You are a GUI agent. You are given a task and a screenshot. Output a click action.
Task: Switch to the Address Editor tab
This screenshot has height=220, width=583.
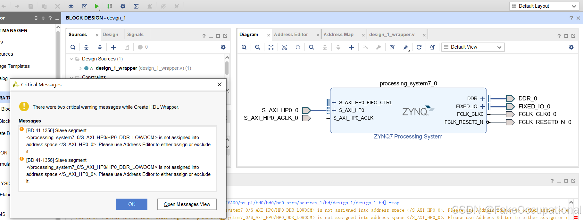pyautogui.click(x=291, y=35)
